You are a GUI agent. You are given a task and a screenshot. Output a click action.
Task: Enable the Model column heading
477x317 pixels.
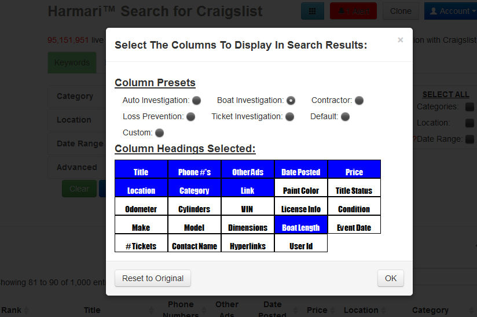click(x=195, y=224)
